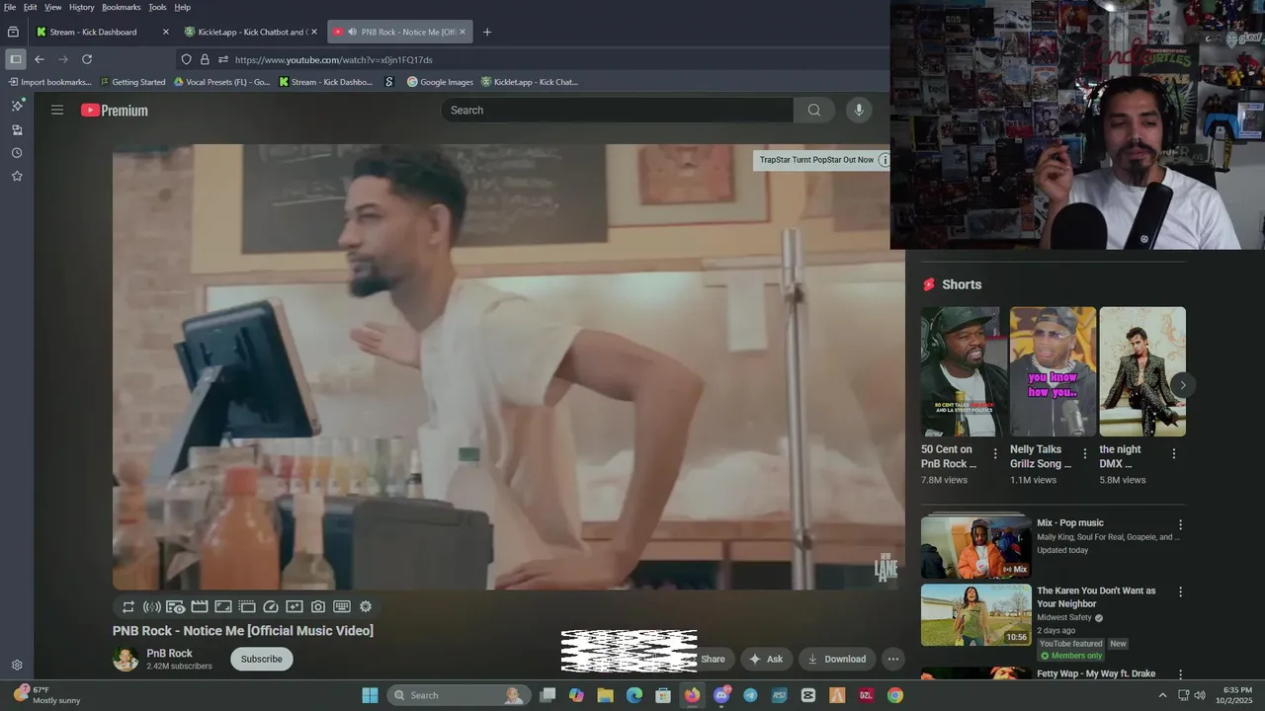
Task: Open Mix - Pop music thumbnail
Action: (x=976, y=546)
